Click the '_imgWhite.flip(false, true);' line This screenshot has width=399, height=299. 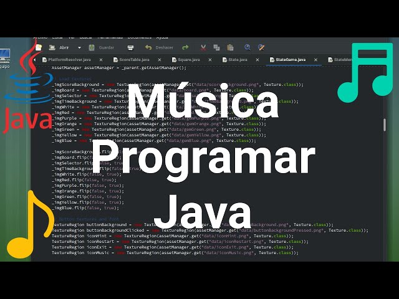pos(87,174)
